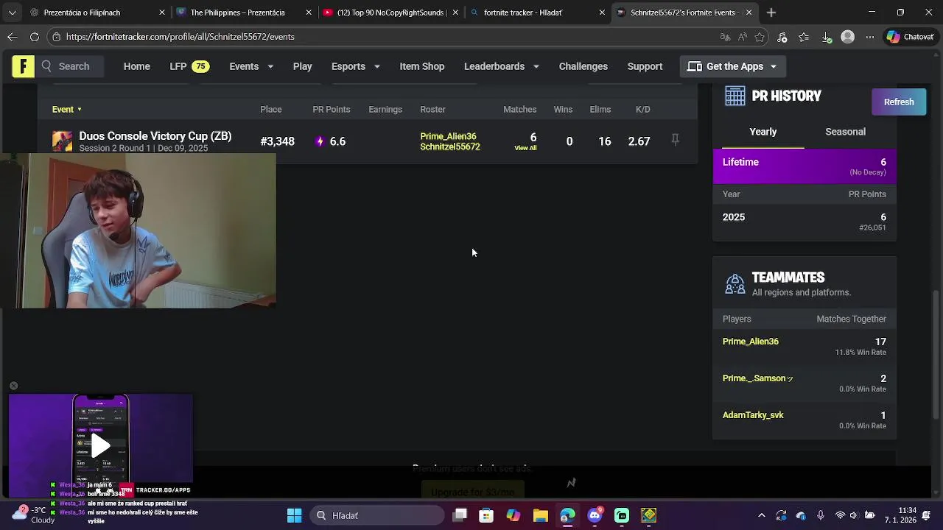This screenshot has height=530, width=943.
Task: Switch to the Seasonal tab
Action: point(846,132)
